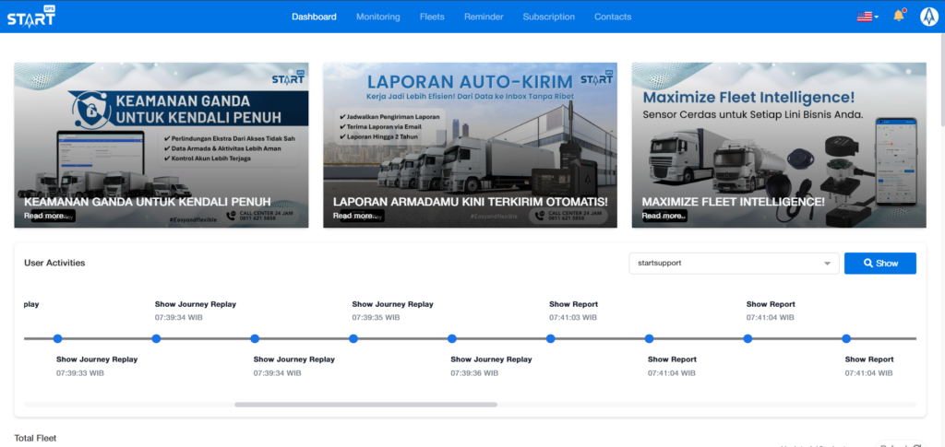The height and width of the screenshot is (447, 945).
Task: Open the Subscription page
Action: pos(548,17)
